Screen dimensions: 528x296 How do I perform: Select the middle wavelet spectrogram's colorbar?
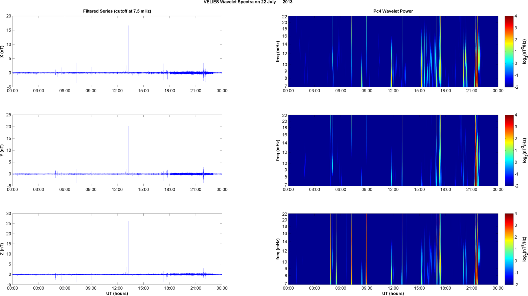pyautogui.click(x=509, y=150)
